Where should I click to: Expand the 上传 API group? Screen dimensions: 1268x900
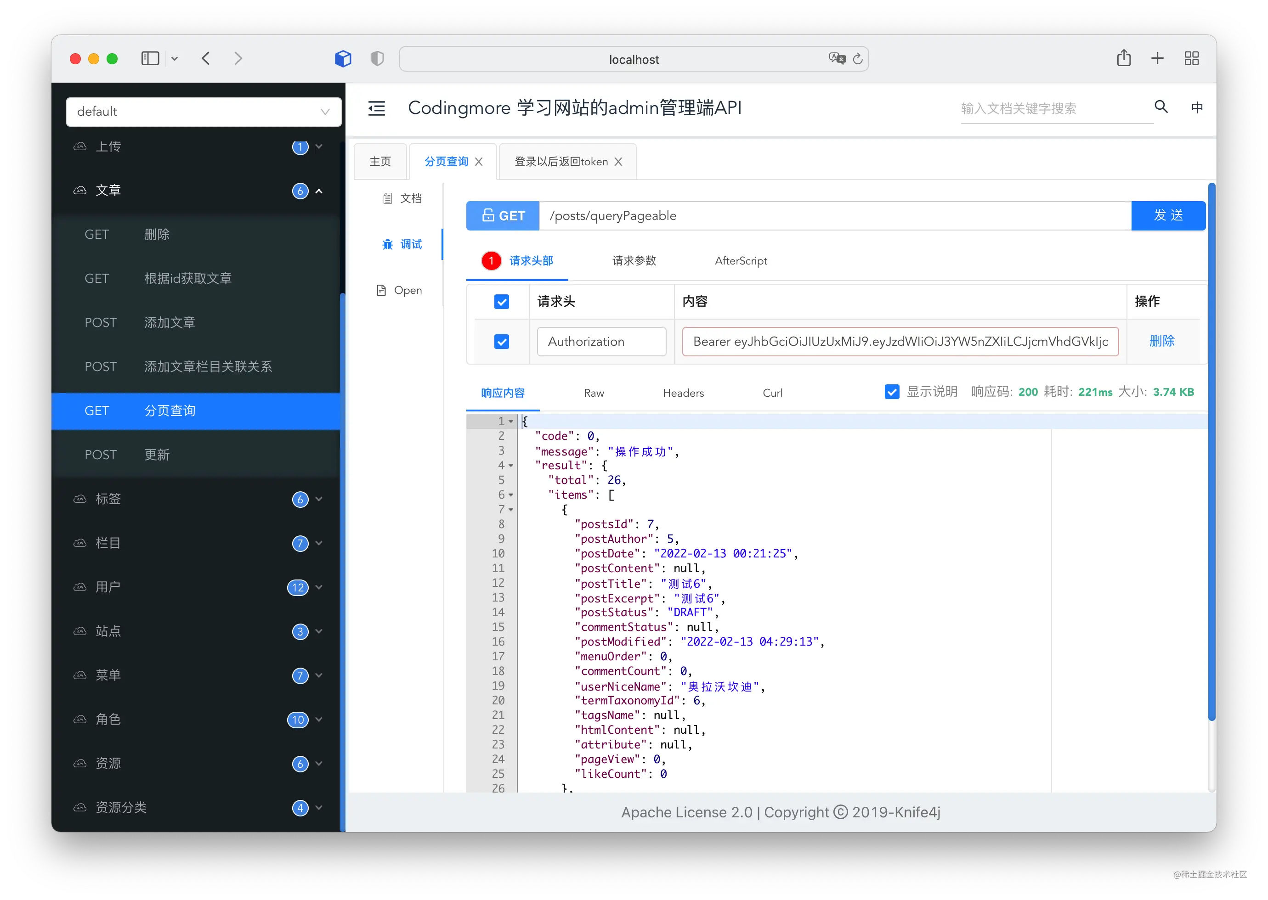tap(198, 147)
